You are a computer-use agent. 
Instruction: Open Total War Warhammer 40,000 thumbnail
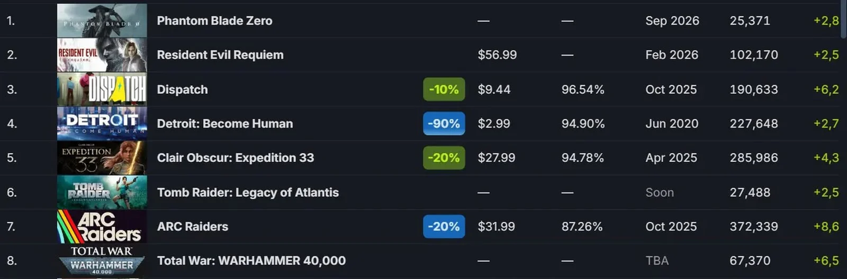tap(102, 260)
